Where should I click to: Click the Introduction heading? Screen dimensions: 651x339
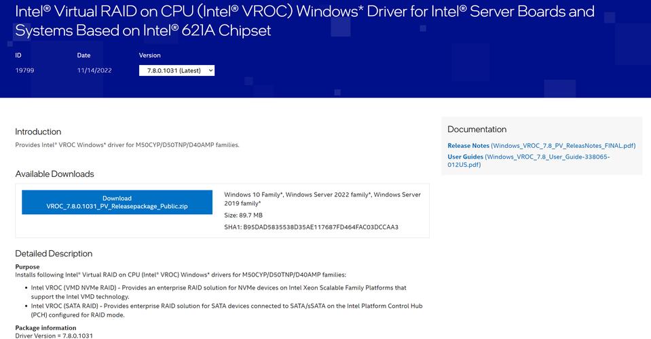coord(38,132)
